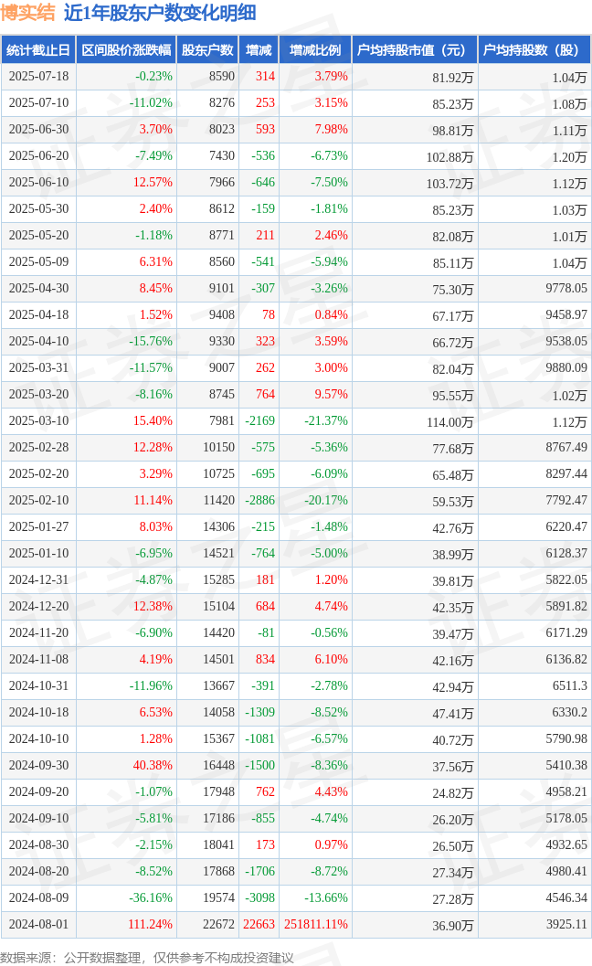This screenshot has width=592, height=966.
Task: Select the 2025-07-18 date cell
Action: coord(38,77)
